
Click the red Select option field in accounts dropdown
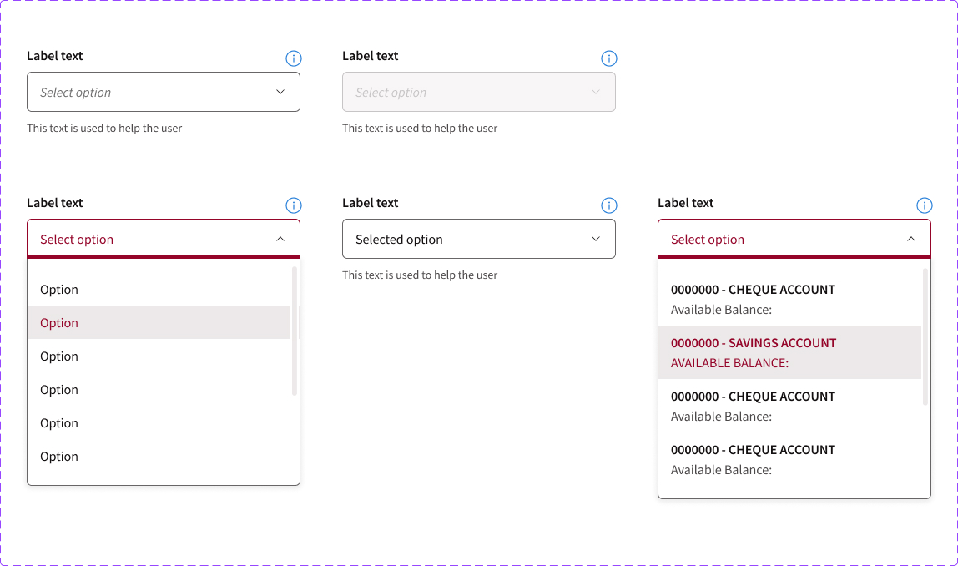(776, 240)
